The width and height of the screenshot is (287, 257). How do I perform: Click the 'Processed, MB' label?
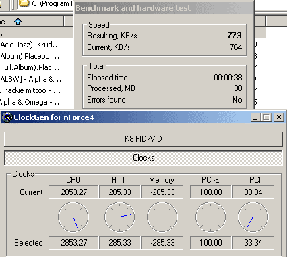point(111,88)
